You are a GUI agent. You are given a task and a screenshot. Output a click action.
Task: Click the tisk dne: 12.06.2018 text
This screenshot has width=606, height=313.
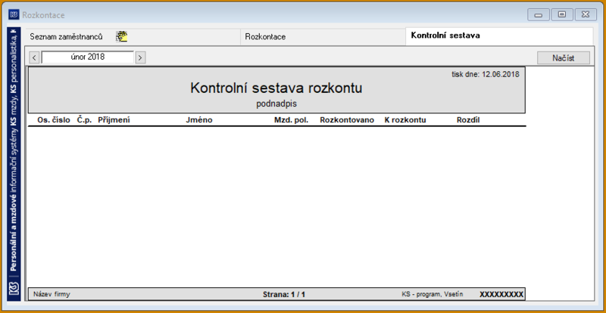tap(486, 74)
